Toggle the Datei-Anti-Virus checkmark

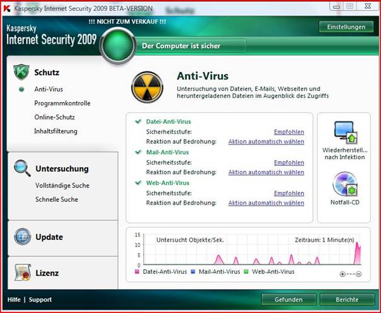(x=139, y=121)
